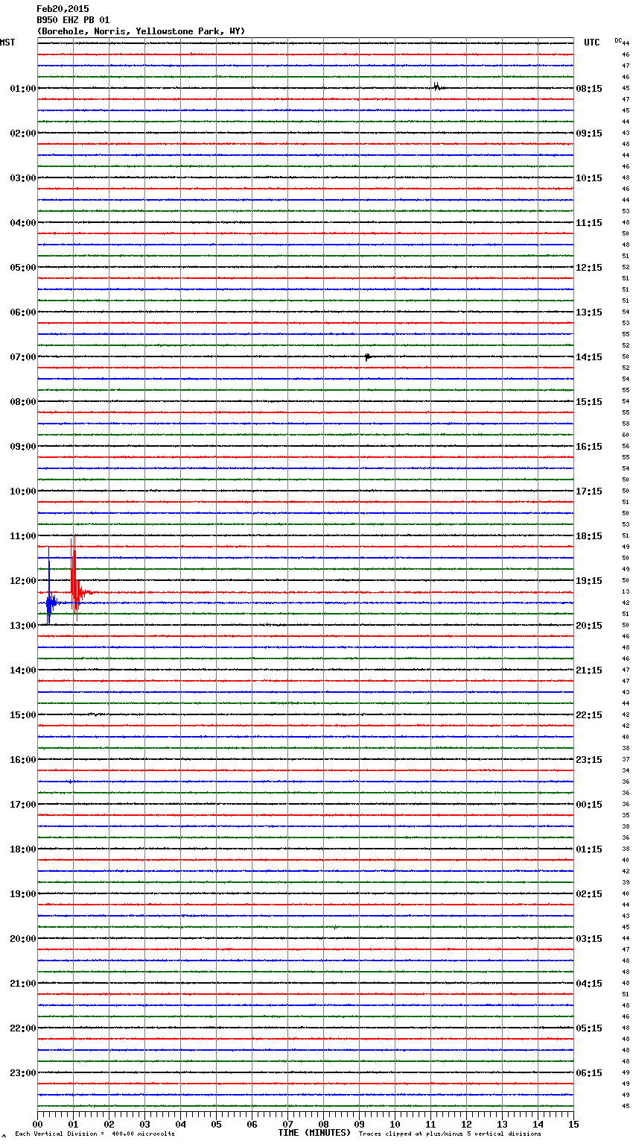
Task: Click the '20:15' UTC time label
Action: (x=589, y=626)
